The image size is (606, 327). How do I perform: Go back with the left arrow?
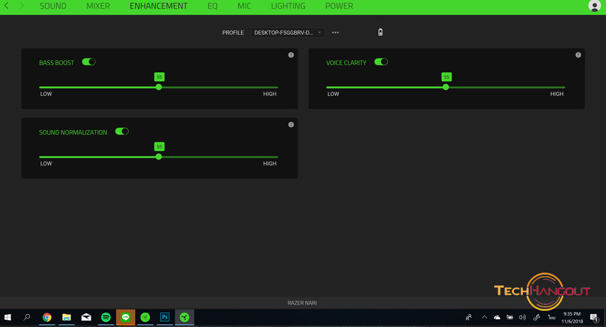(x=7, y=6)
